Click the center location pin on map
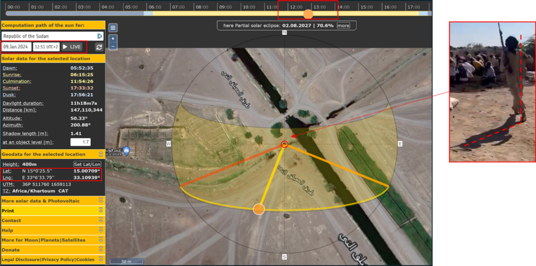536x266 pixels. click(284, 144)
